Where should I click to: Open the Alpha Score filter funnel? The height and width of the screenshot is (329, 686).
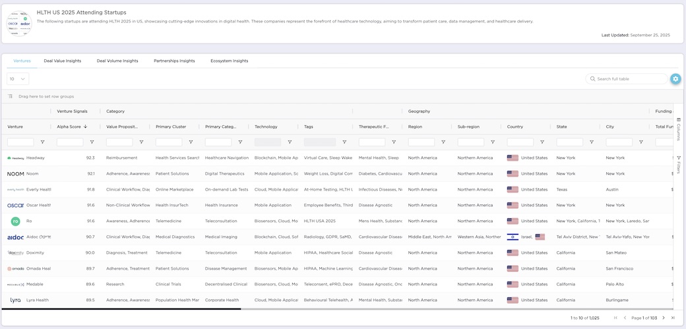(92, 142)
